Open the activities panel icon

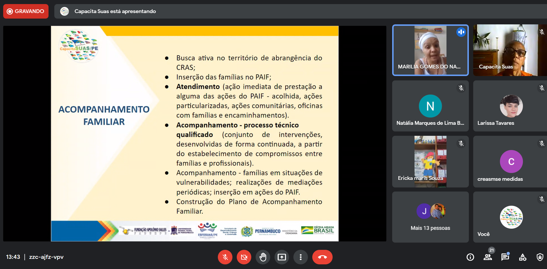point(523,257)
